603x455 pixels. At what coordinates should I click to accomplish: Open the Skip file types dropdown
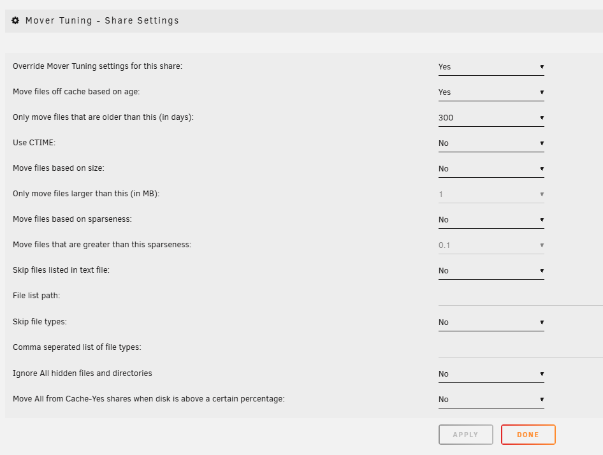pos(491,322)
